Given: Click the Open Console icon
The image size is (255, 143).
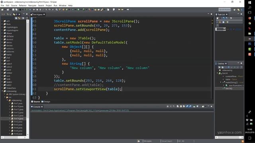Looking at the screenshot, I should pyautogui.click(x=203, y=106).
